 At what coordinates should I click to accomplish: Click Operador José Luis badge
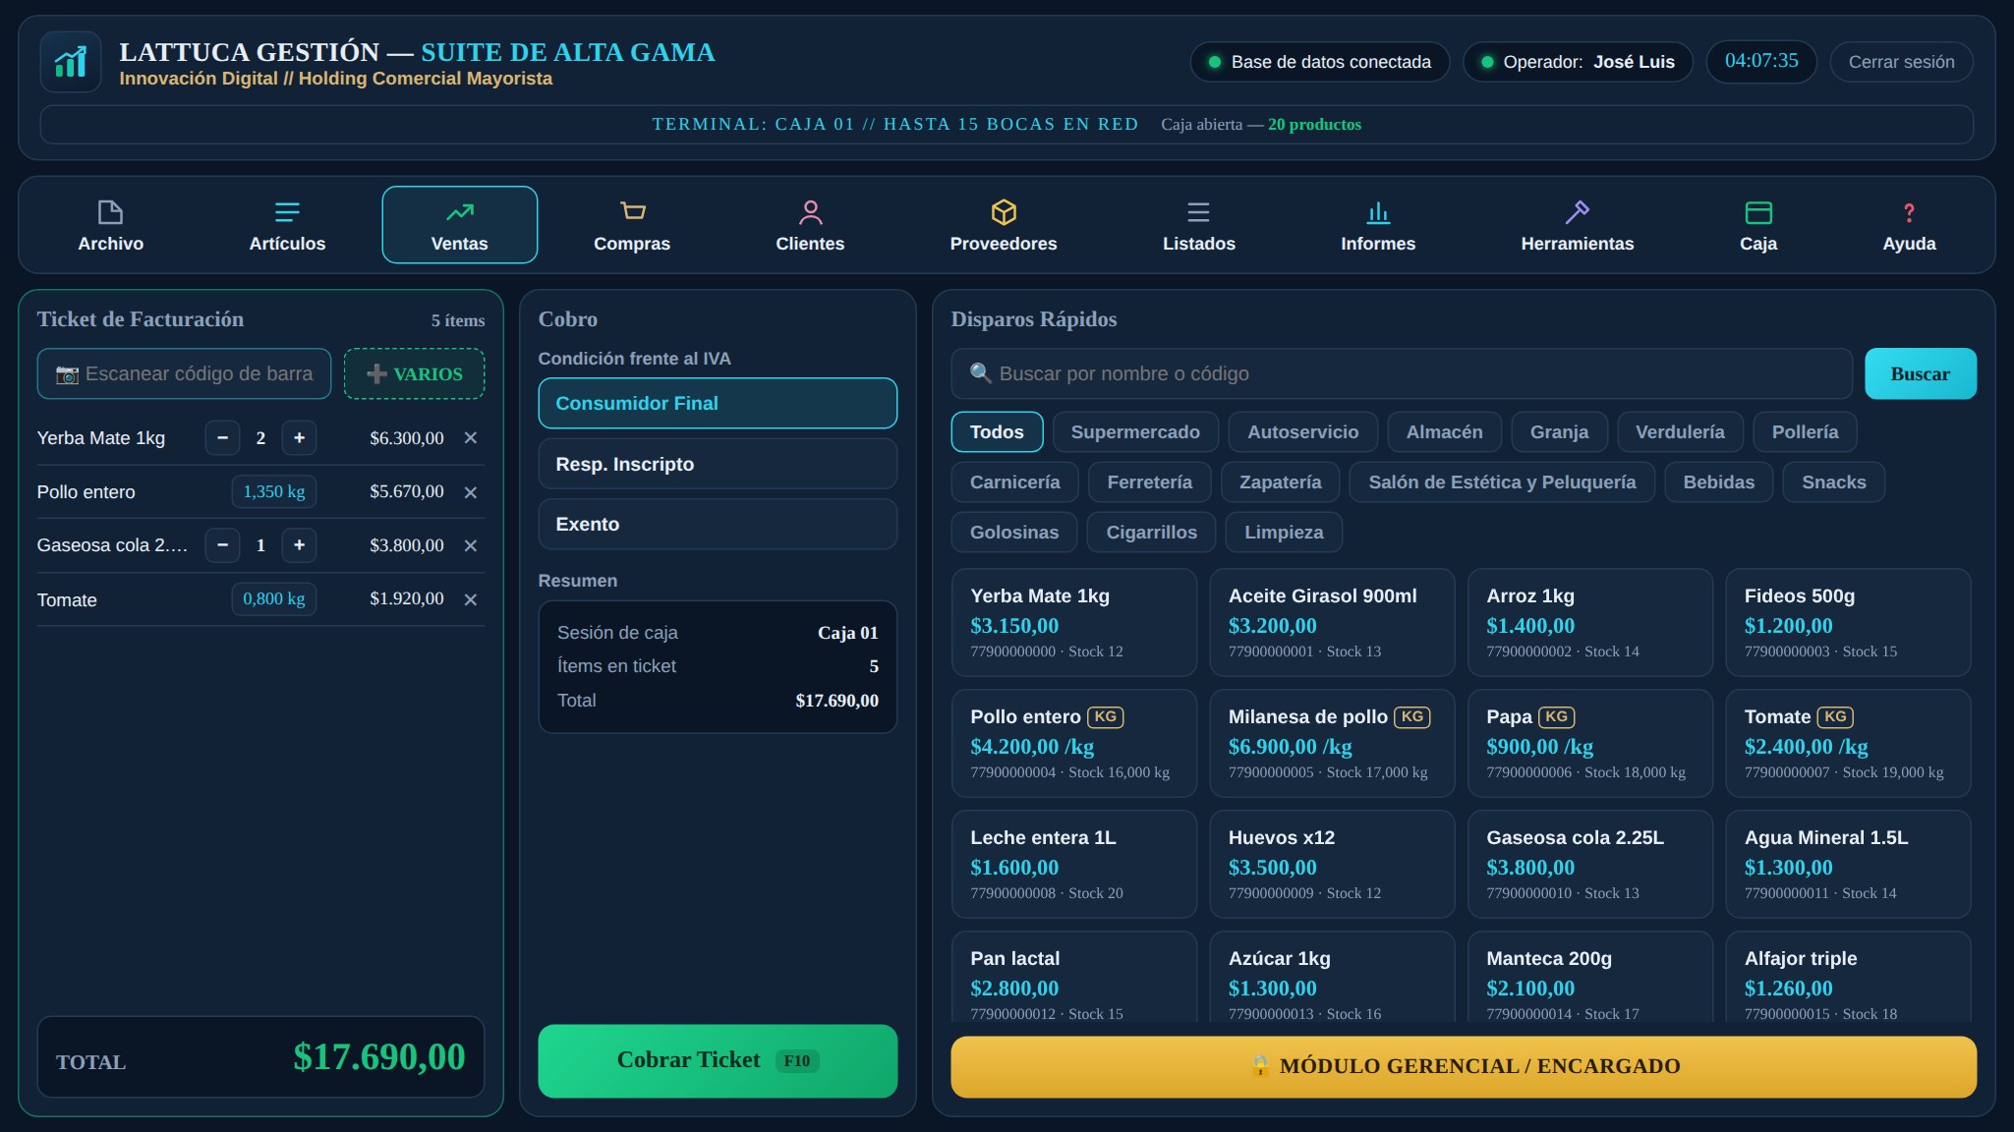pyautogui.click(x=1578, y=62)
